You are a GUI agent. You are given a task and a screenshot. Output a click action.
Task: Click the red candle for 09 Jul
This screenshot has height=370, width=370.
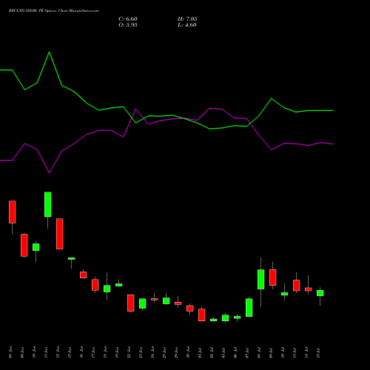[x=273, y=277]
